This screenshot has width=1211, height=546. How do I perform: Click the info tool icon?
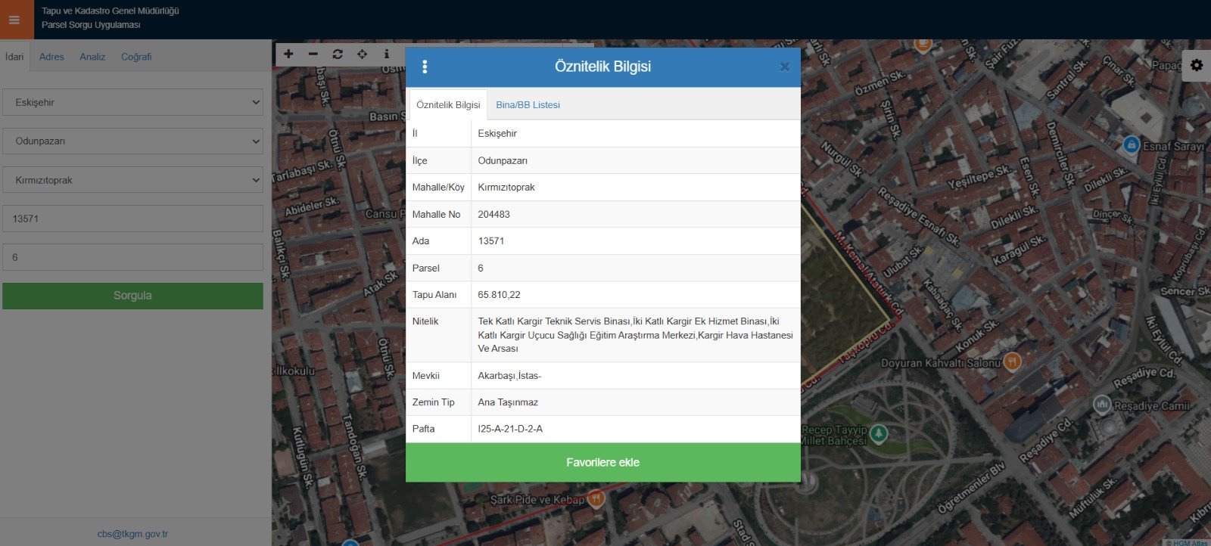pyautogui.click(x=386, y=54)
